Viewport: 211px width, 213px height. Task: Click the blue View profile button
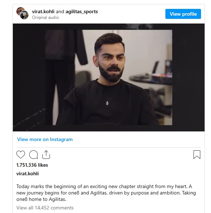click(183, 14)
